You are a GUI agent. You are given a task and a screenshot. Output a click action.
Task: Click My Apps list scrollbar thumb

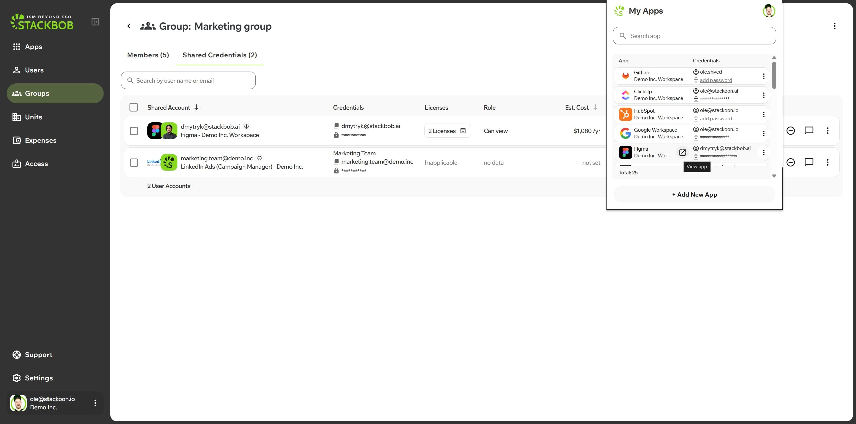(x=774, y=75)
